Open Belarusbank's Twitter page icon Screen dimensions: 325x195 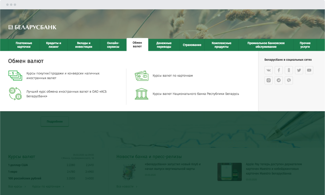299,70
